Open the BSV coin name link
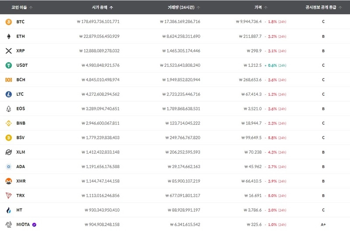 (x=20, y=138)
